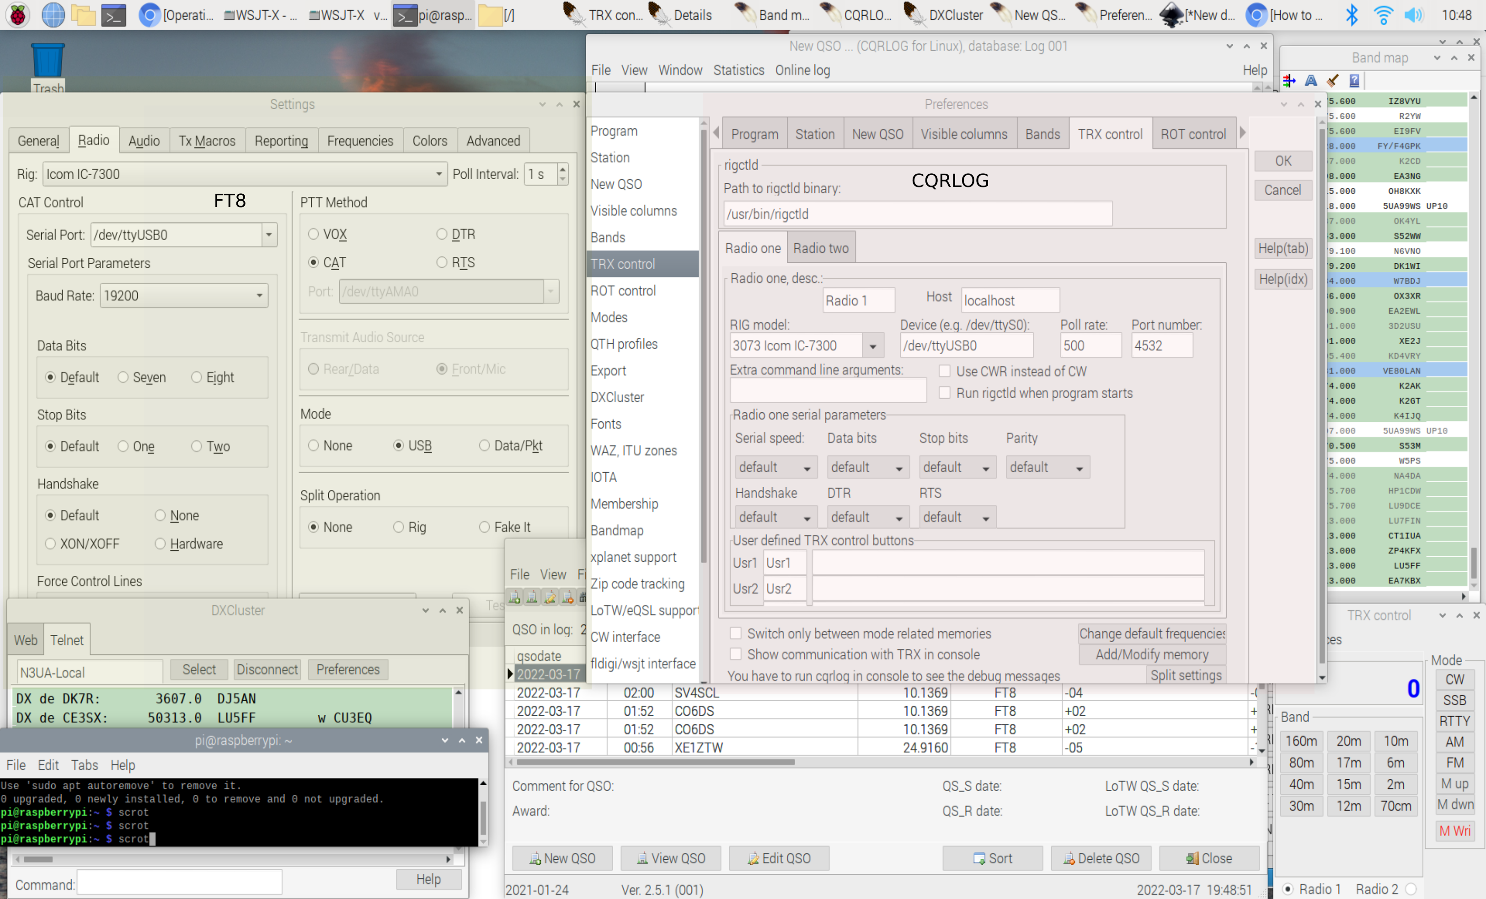Click Poll Interval spinner up arrow
This screenshot has height=899, width=1486.
point(563,169)
